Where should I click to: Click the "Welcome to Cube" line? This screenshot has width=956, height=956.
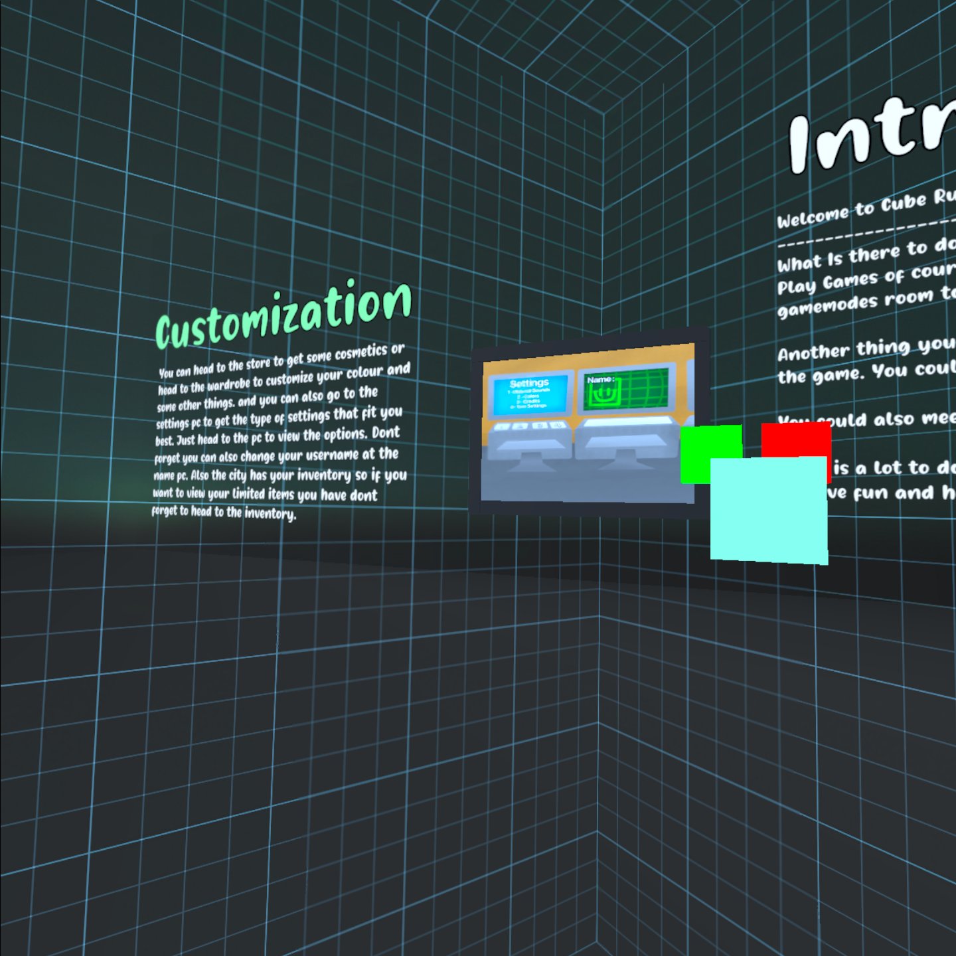point(866,209)
